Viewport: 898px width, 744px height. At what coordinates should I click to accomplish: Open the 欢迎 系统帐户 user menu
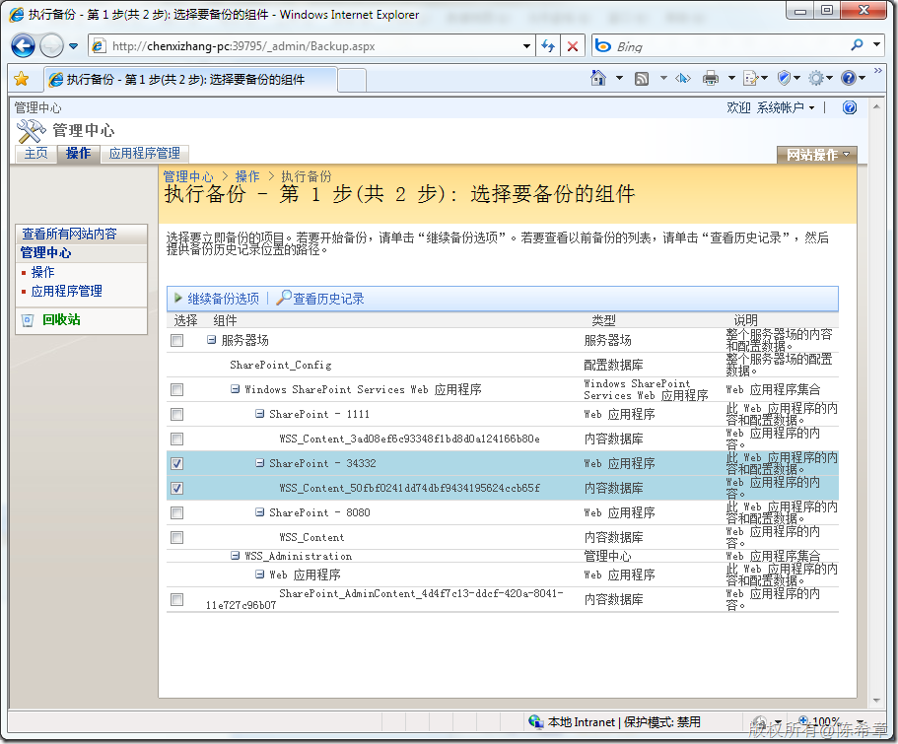tap(770, 107)
